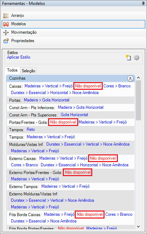This screenshot has height=234, width=147.
Task: Choose Madeiras > Vertical > Freijó for Externo Tampos
Action: pyautogui.click(x=66, y=186)
